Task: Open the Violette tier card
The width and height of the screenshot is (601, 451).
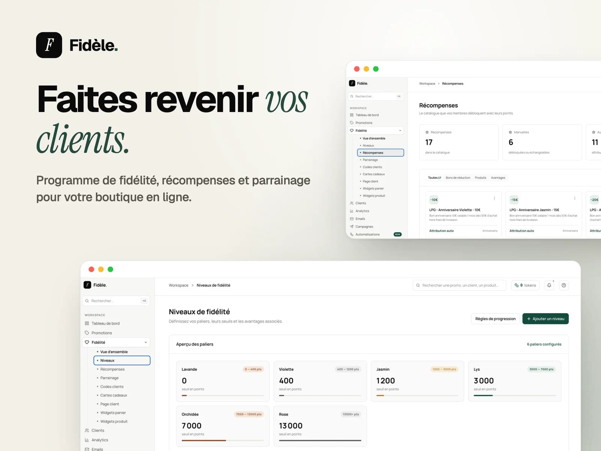Action: (x=320, y=381)
